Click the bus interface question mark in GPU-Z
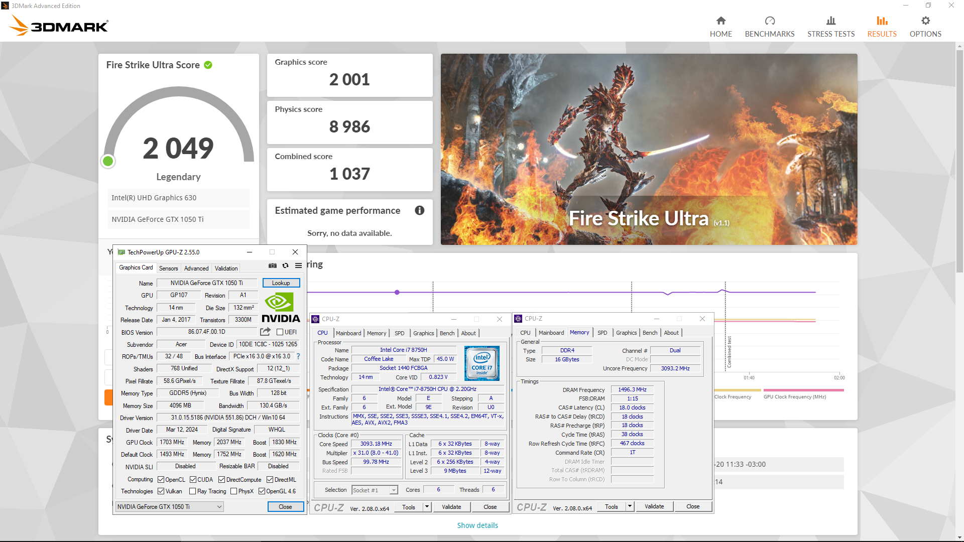Screen dimensions: 964x542 point(298,356)
